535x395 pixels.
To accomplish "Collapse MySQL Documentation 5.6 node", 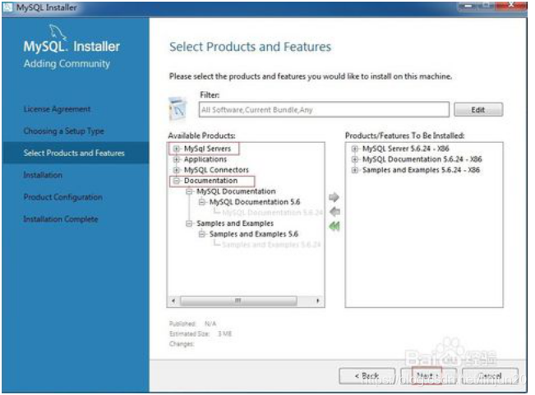I will click(x=201, y=202).
